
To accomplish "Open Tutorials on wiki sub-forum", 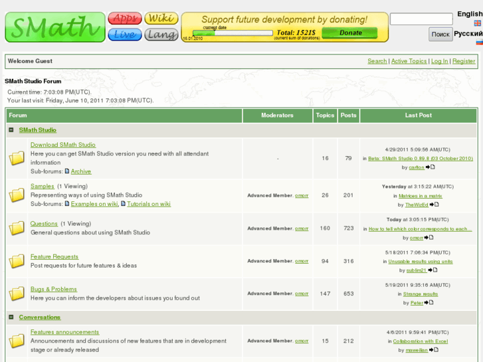I will coord(149,204).
